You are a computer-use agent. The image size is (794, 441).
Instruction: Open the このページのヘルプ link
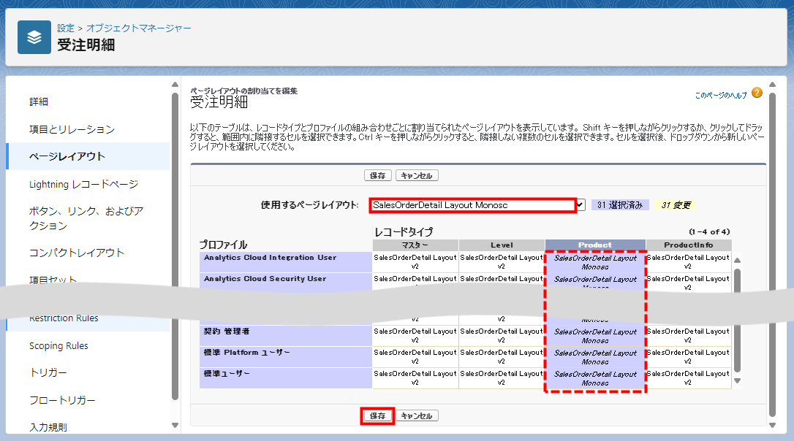point(720,96)
